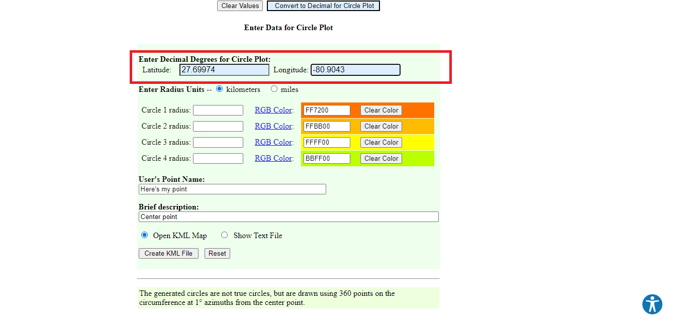Screen dimensions: 675x327
Task: Click the Brief description text field
Action: (x=288, y=217)
